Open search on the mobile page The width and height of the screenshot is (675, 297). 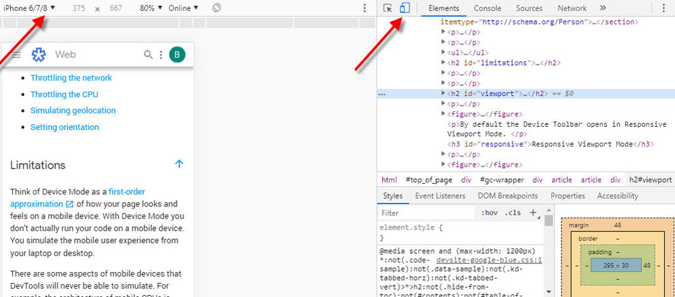pos(148,55)
